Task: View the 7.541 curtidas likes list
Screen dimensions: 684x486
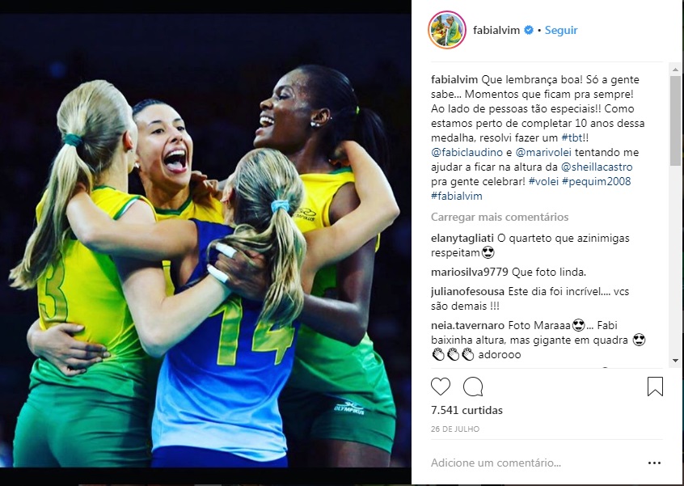Action: (x=467, y=410)
